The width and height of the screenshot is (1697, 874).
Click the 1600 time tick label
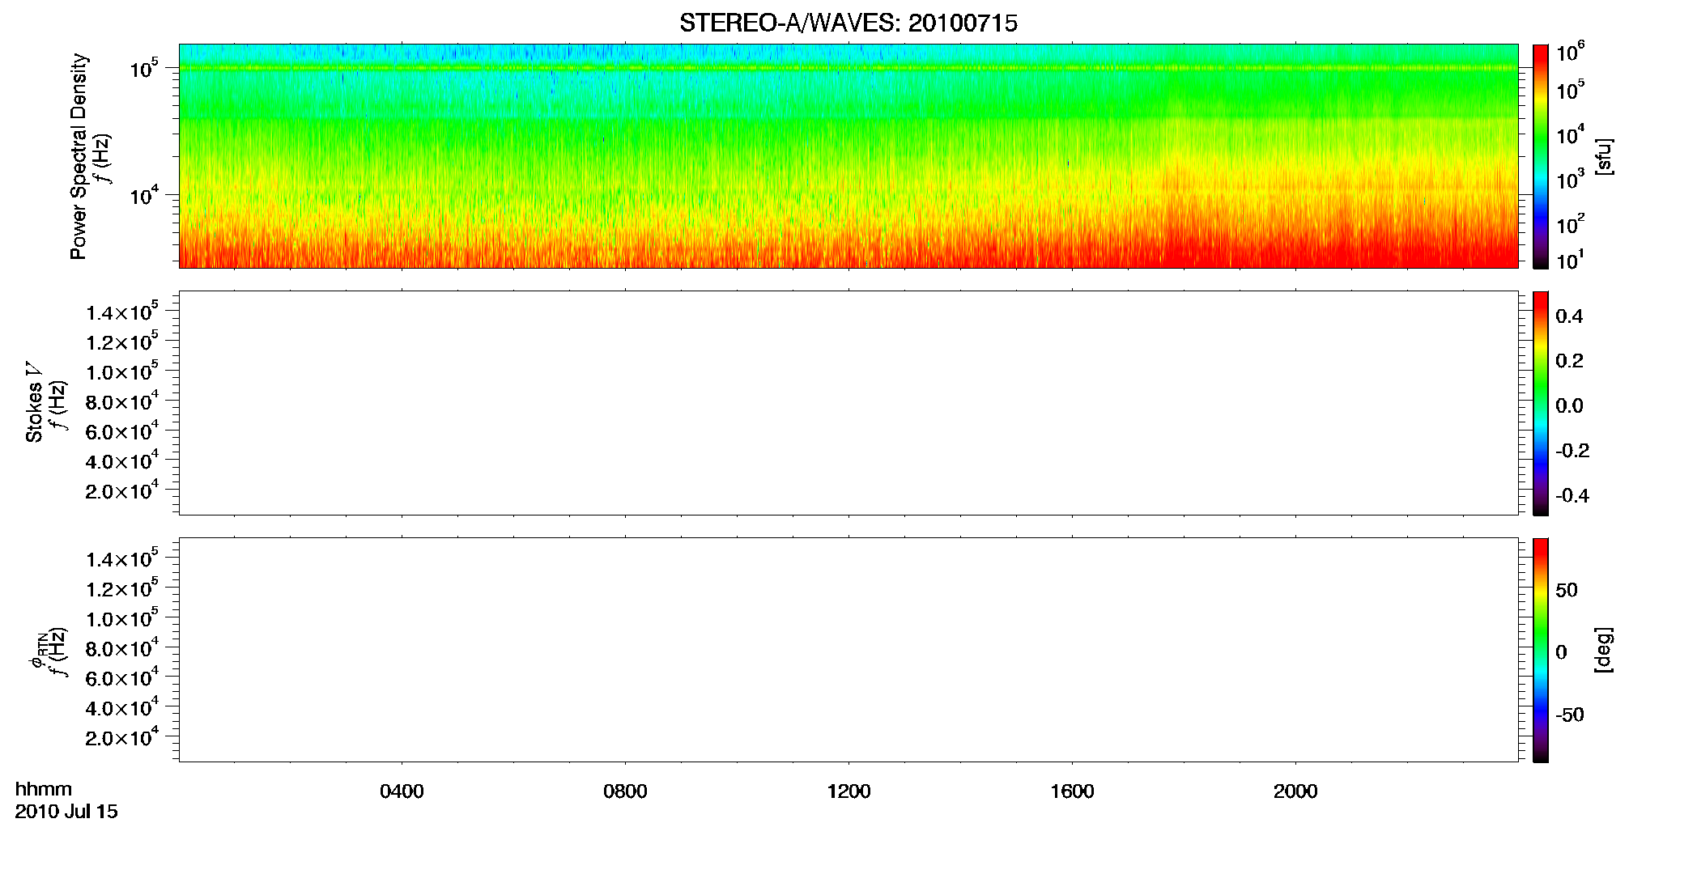1072,791
